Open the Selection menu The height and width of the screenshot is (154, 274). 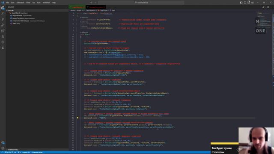[20, 3]
